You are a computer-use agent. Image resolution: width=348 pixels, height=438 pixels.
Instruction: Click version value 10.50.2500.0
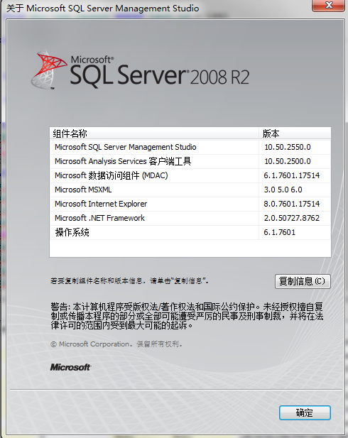[288, 161]
